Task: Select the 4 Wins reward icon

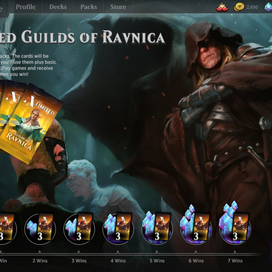Action: click(x=118, y=228)
